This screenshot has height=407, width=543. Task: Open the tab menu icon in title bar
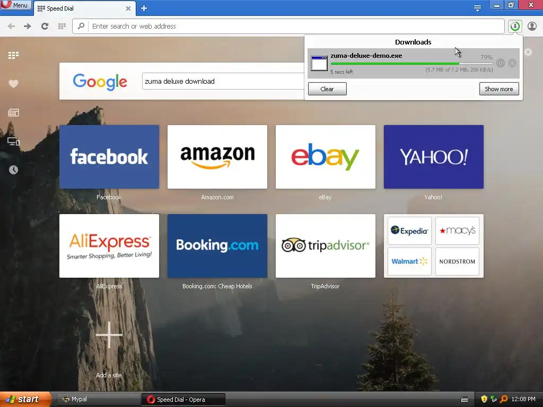coord(477,8)
